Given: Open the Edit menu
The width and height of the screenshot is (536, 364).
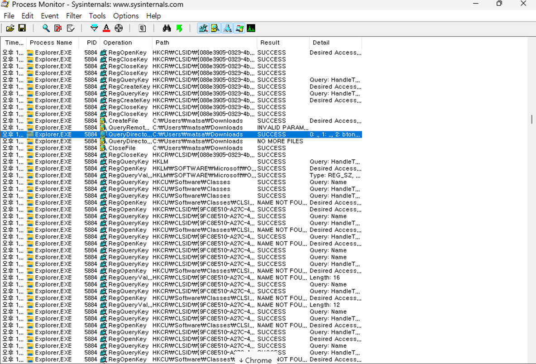Looking at the screenshot, I should [27, 16].
